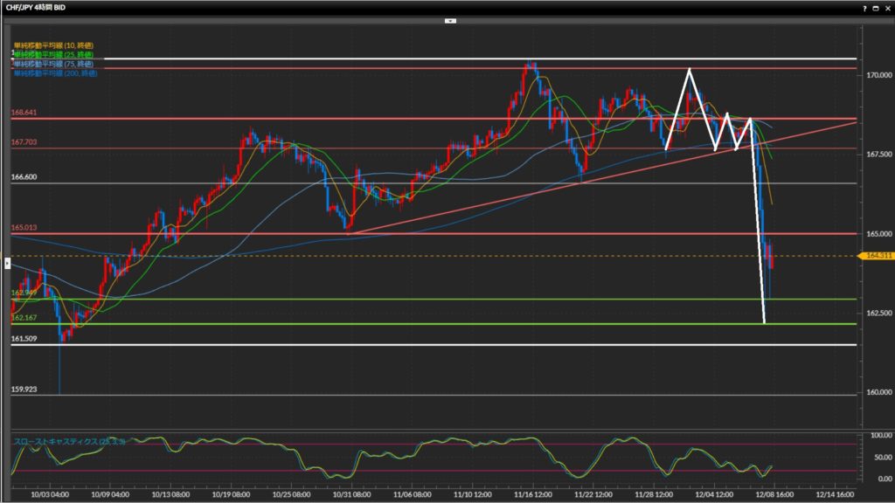Maximize the CHF/JPY chart window
This screenshot has height=503, width=895.
[x=876, y=7]
